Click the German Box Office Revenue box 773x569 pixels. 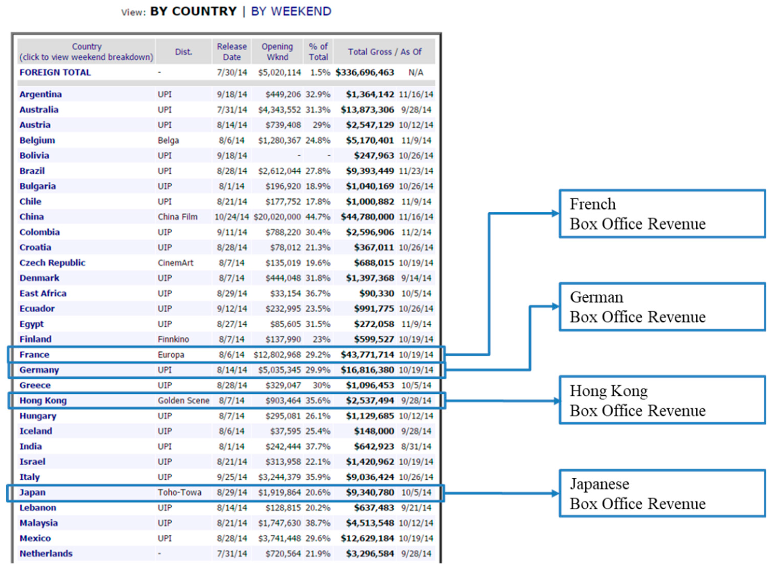tap(662, 307)
